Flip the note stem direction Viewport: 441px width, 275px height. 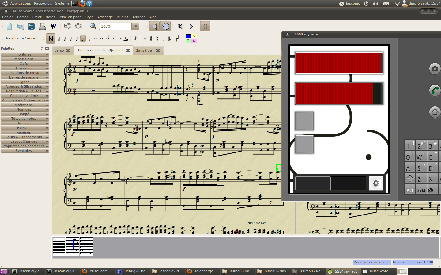(x=177, y=38)
